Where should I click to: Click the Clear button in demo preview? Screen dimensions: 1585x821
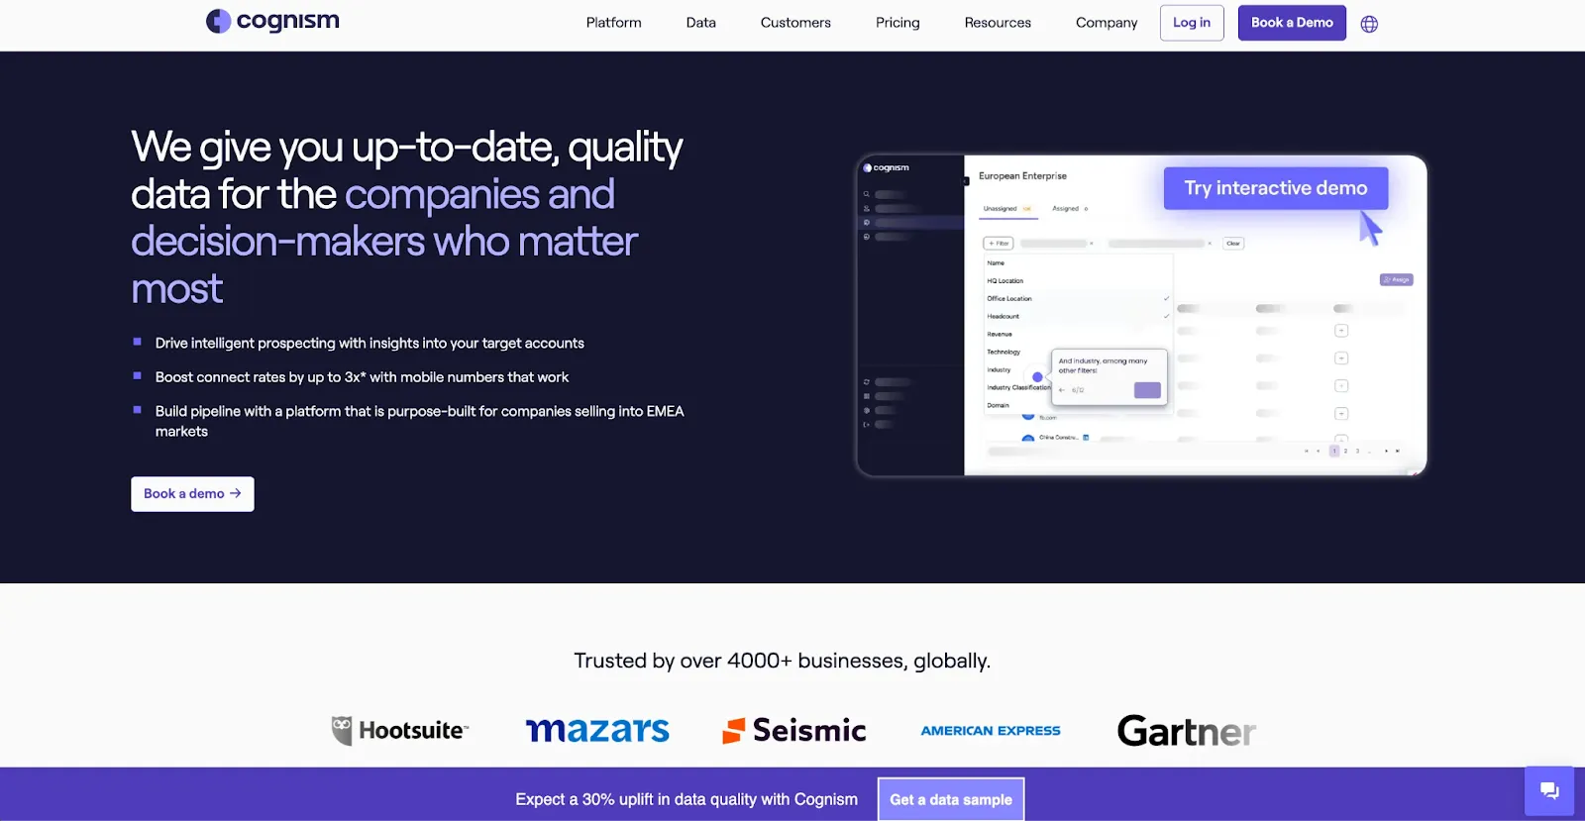coord(1233,243)
